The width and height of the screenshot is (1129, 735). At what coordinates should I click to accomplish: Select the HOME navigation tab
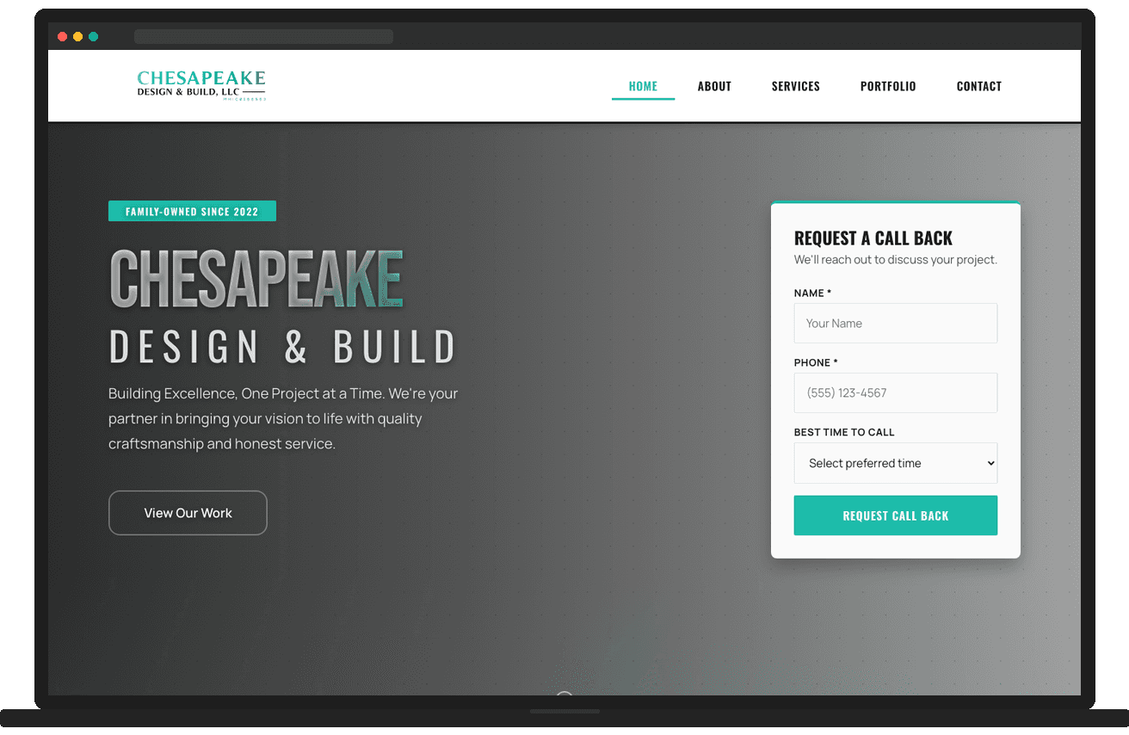(643, 85)
